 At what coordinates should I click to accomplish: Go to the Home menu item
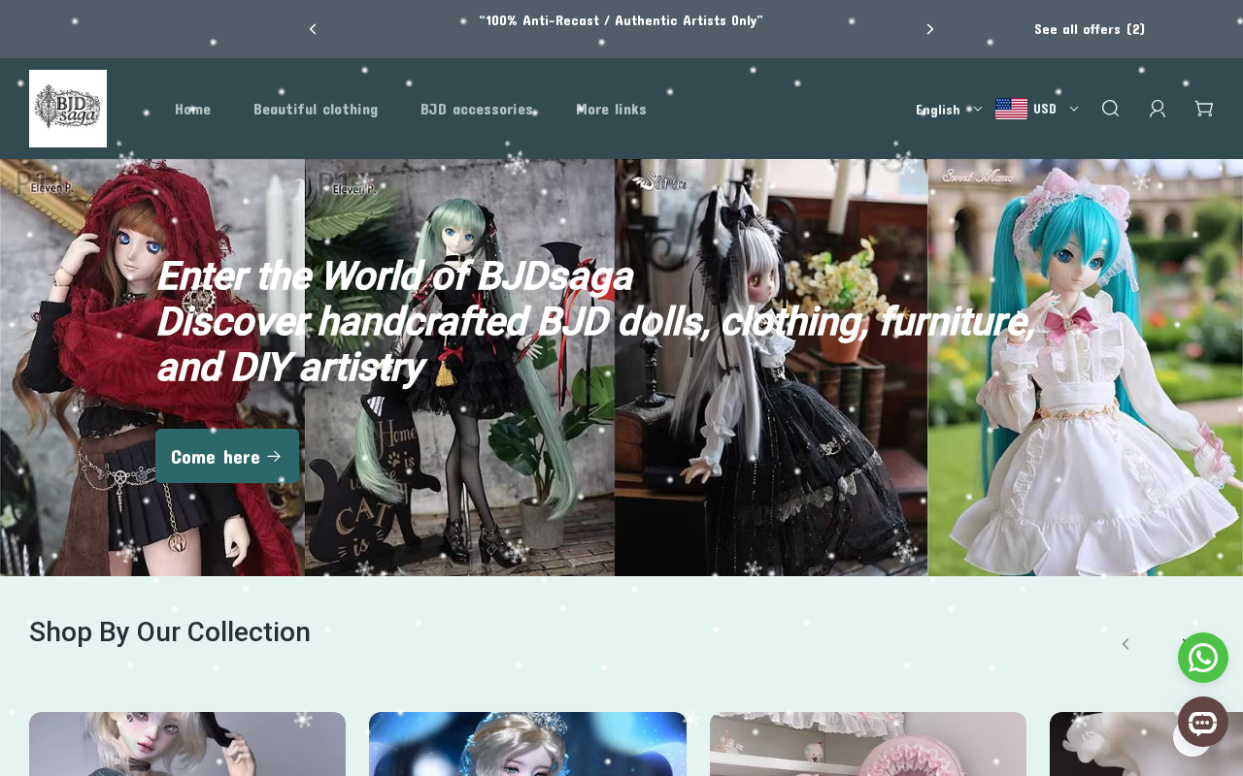tap(193, 109)
